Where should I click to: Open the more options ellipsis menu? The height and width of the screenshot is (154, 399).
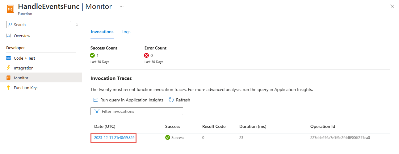tap(122, 6)
